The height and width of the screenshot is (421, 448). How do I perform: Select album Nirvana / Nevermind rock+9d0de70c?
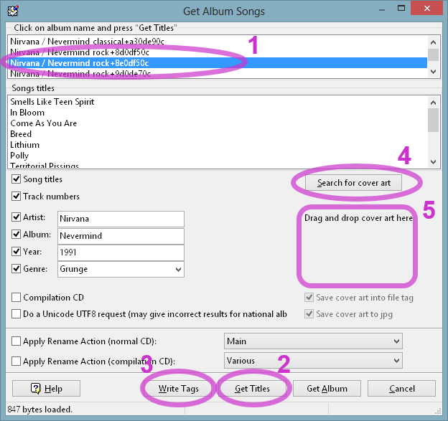click(218, 73)
